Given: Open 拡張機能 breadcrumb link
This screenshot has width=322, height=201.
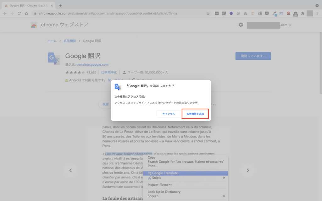Looking at the screenshot, I should pos(70,41).
